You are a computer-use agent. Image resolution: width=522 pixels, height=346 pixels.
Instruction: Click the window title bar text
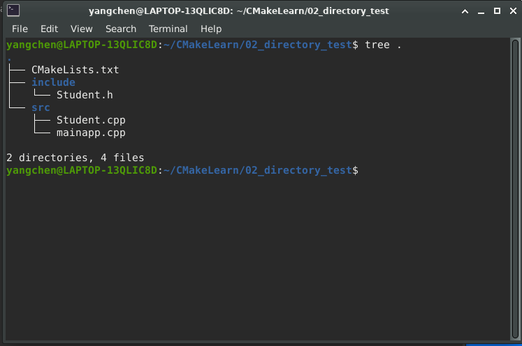pos(239,11)
